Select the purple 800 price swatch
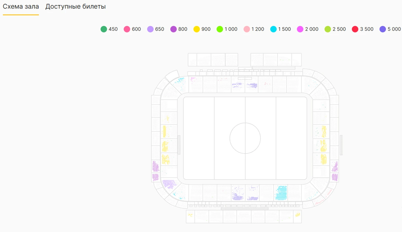 [173, 29]
